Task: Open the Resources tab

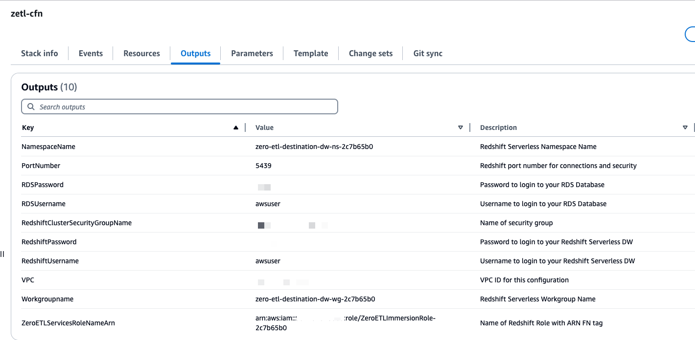Action: (x=141, y=54)
